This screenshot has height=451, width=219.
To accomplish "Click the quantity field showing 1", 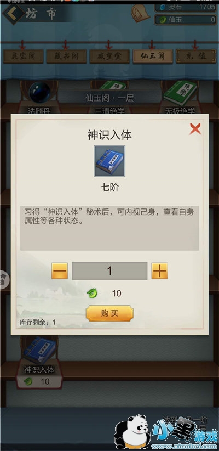I will point(109,271).
